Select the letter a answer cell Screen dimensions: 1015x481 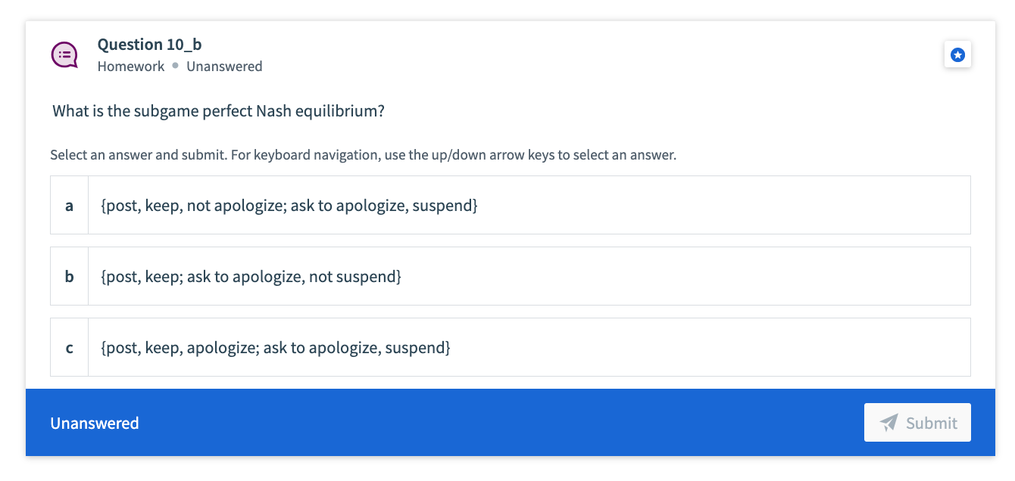pos(70,205)
